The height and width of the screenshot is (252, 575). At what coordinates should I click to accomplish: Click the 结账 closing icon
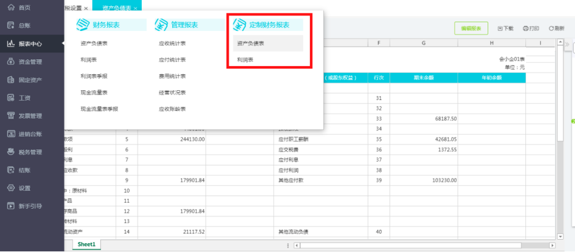(11, 170)
